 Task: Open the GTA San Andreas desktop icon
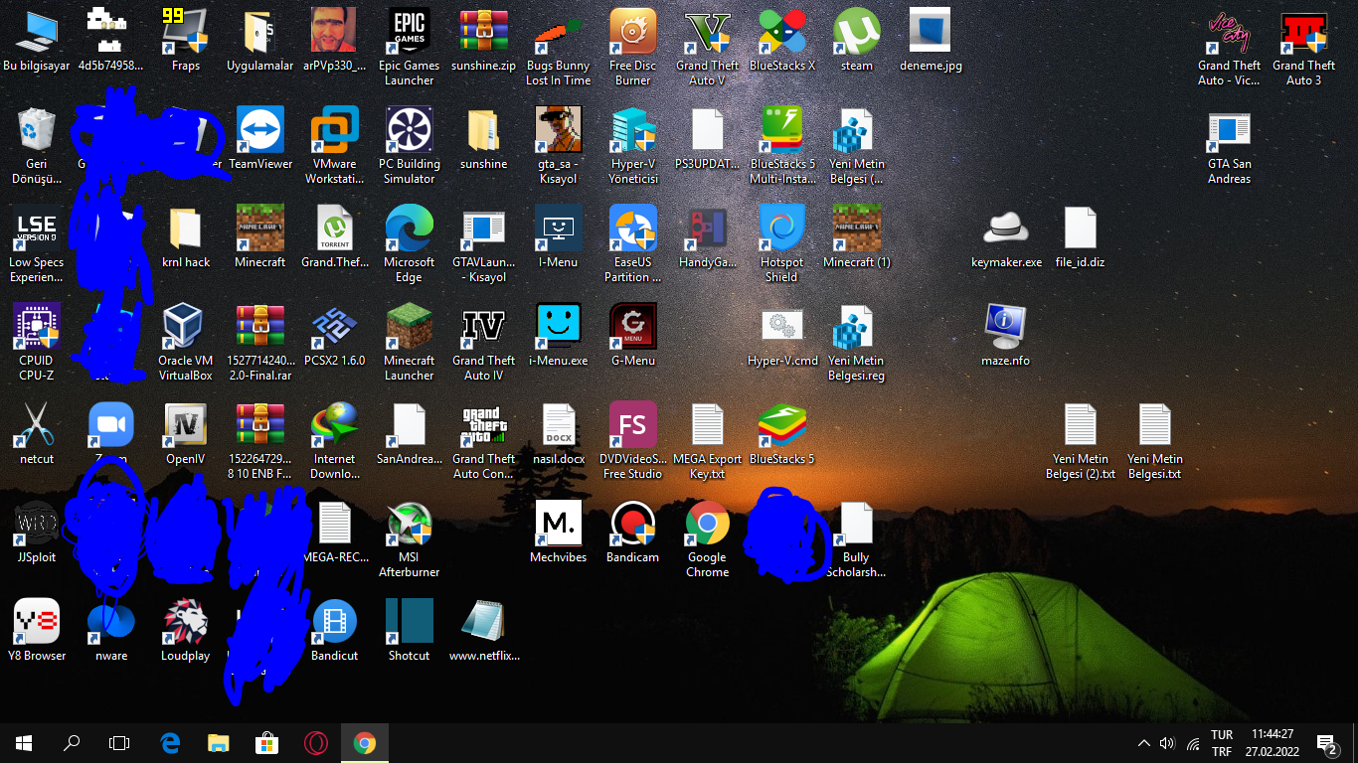tap(1230, 146)
